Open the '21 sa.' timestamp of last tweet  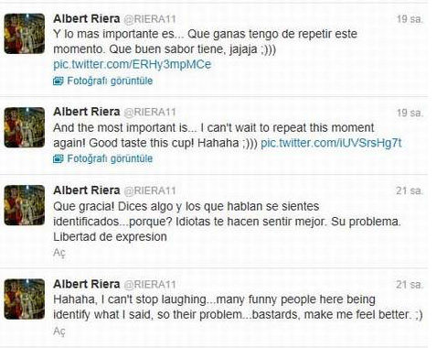coord(410,285)
